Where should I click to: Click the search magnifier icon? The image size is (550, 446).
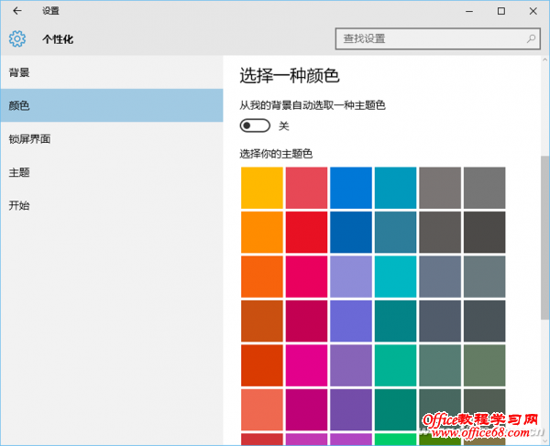click(531, 38)
